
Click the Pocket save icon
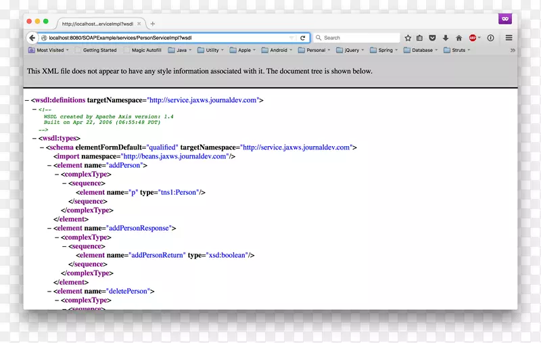[432, 38]
